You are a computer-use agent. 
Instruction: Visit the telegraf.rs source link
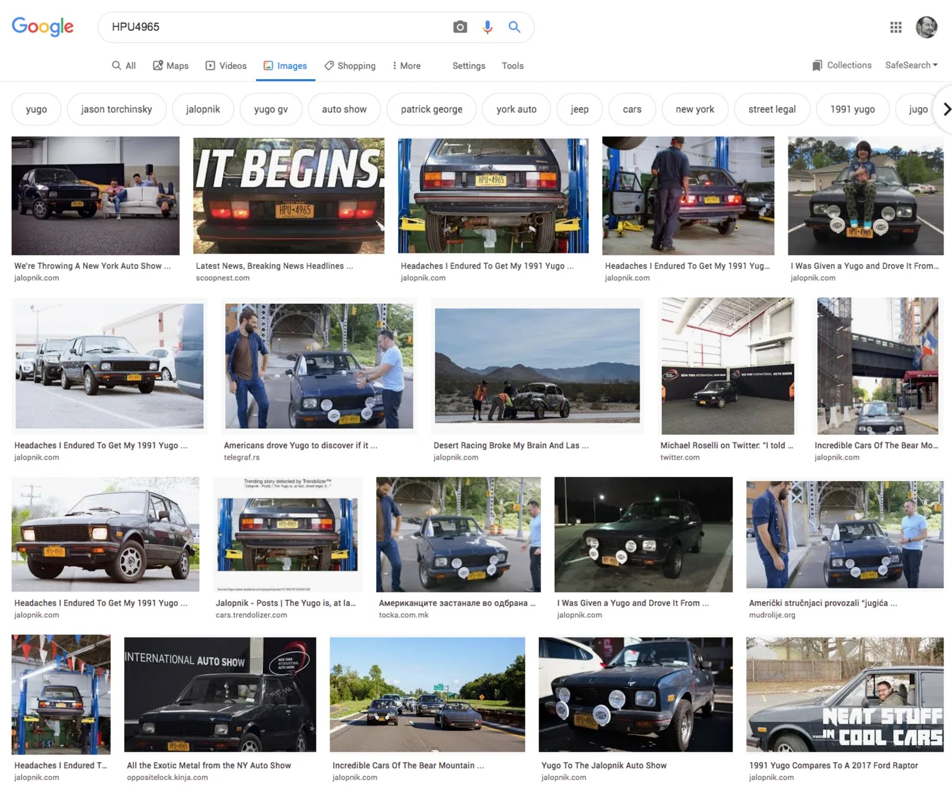(x=242, y=457)
